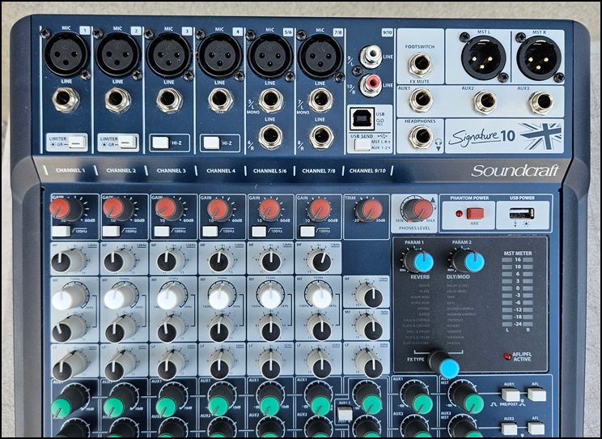Click the Soundcraft brand logo
Image resolution: width=602 pixels, height=439 pixels.
[515, 170]
